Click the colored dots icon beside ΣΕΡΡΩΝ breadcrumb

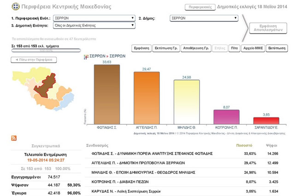coord(86,57)
